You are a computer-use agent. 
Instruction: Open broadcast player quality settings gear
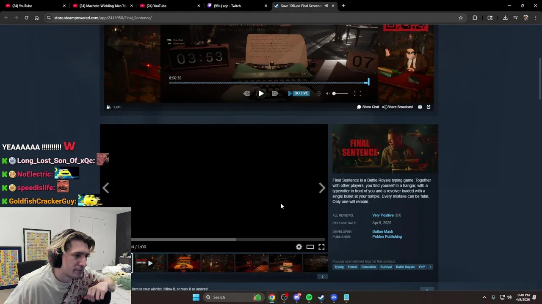[x=319, y=93]
